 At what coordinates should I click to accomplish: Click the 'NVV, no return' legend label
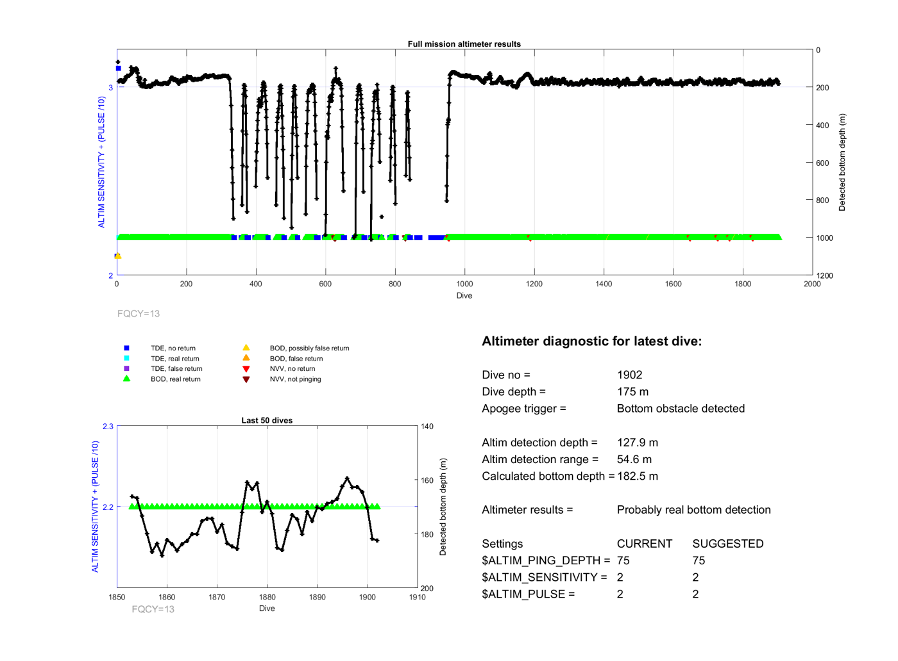point(292,369)
